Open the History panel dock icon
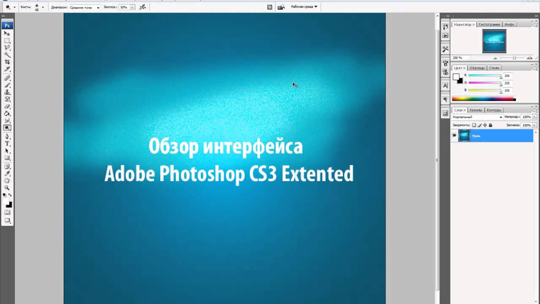540x304 pixels. pyautogui.click(x=445, y=27)
